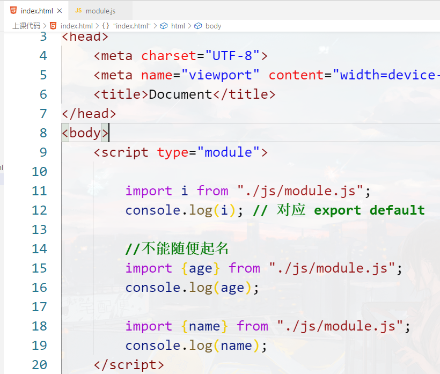440x374 pixels.
Task: Click the "./js/module.js" path on line 11
Action: point(300,191)
